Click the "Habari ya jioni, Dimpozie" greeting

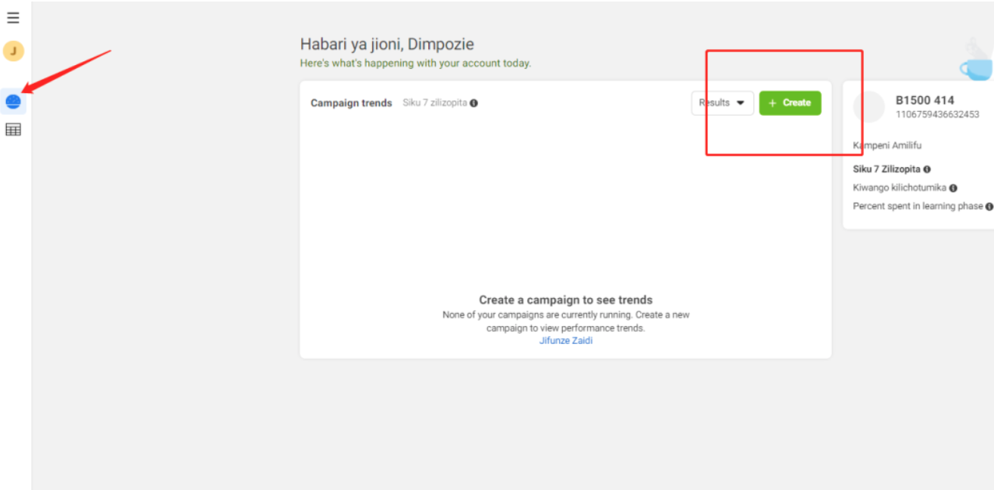(x=387, y=45)
